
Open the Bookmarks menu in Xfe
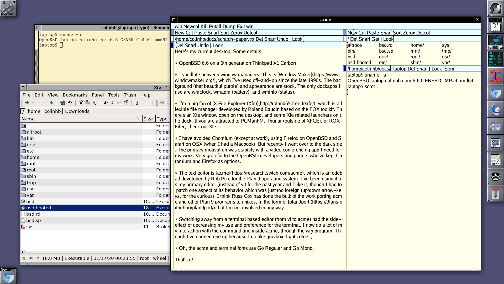(x=75, y=95)
